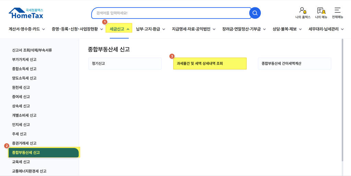The image size is (351, 176).
Task: Expand chevron next to 세무대리·납세관리
Action: point(342,30)
